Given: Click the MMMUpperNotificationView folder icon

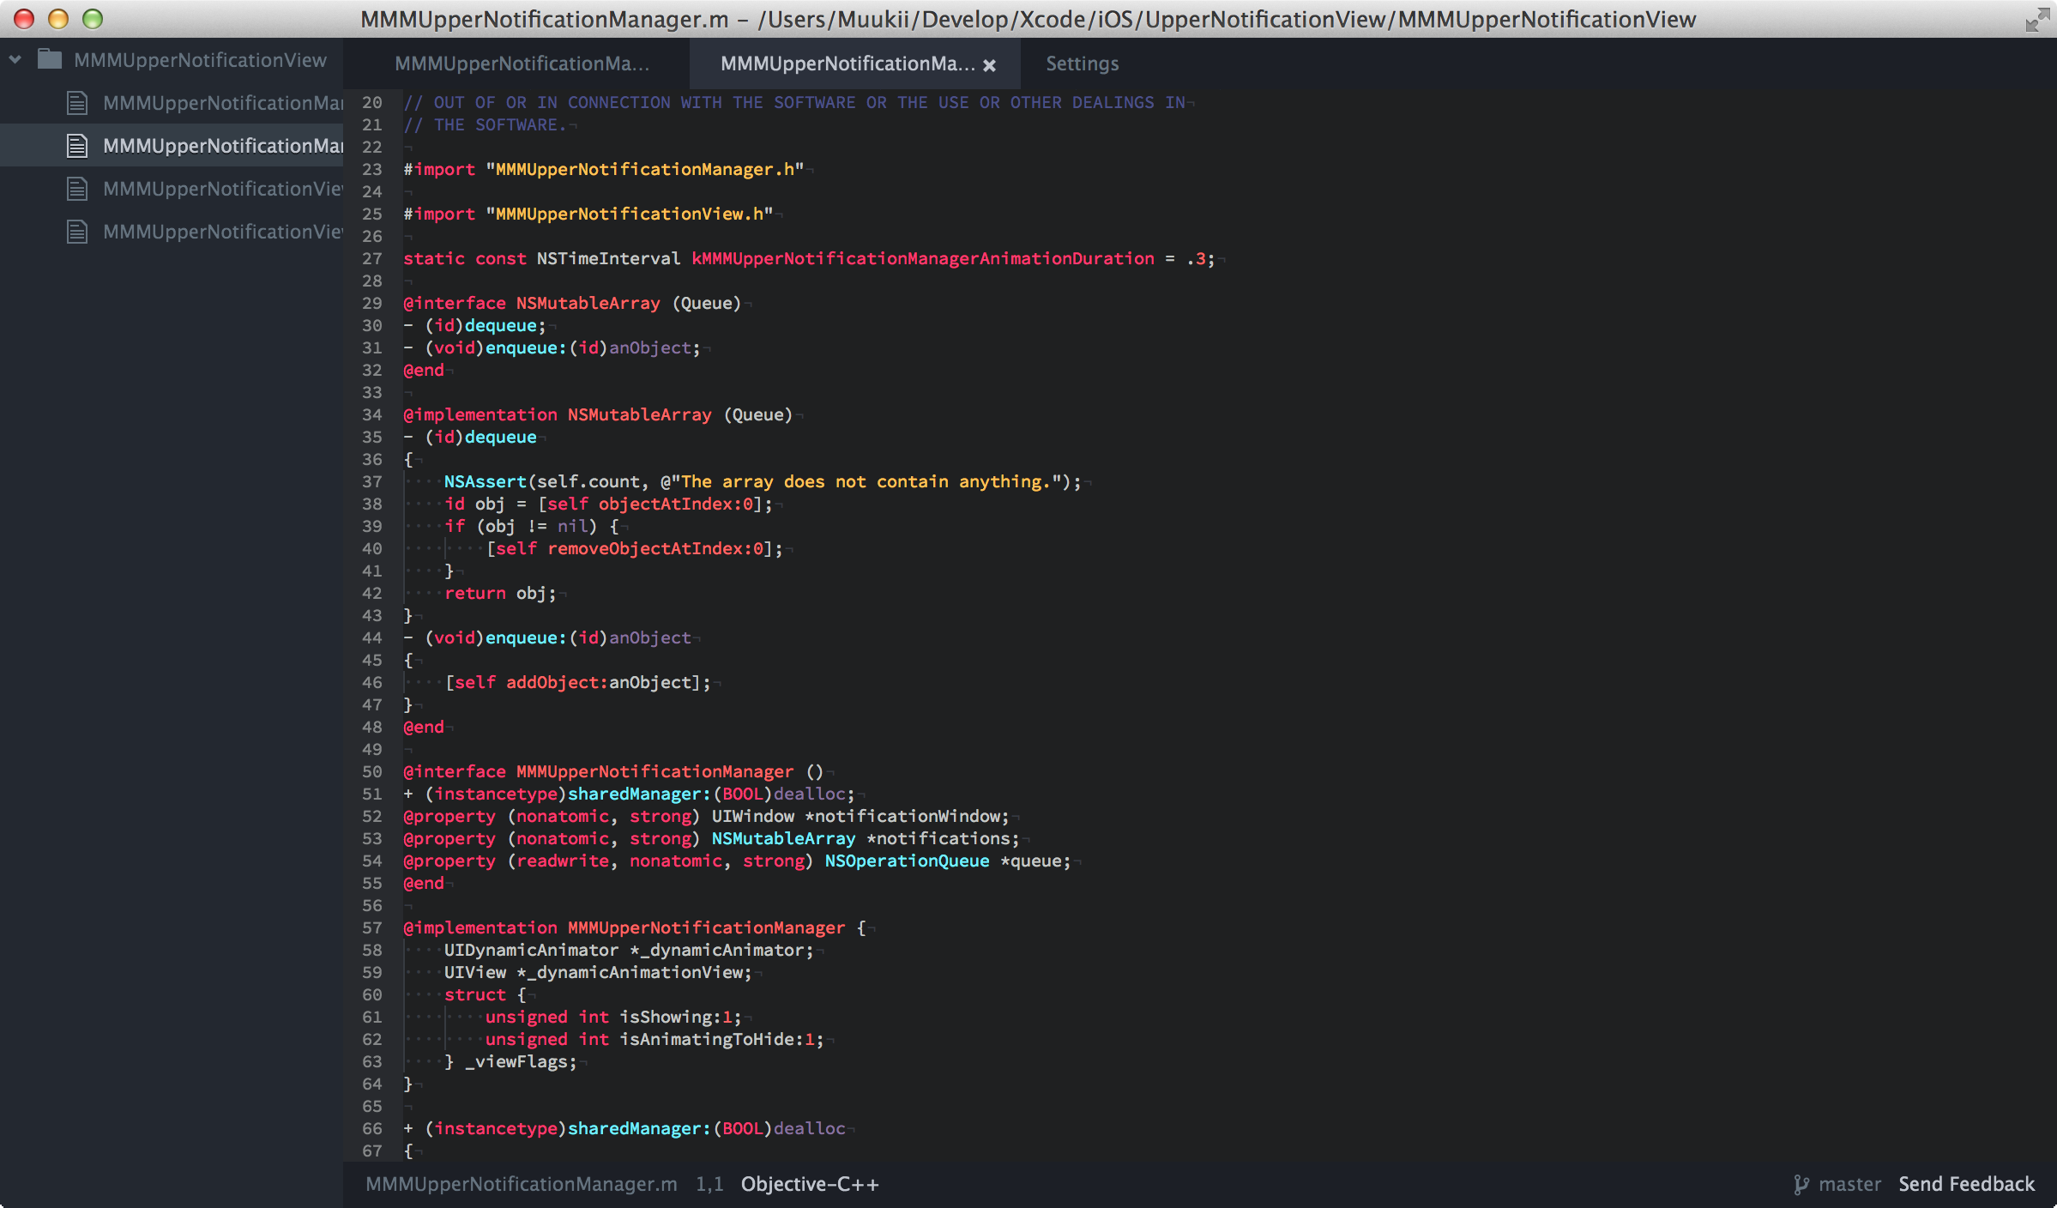Looking at the screenshot, I should pos(50,59).
